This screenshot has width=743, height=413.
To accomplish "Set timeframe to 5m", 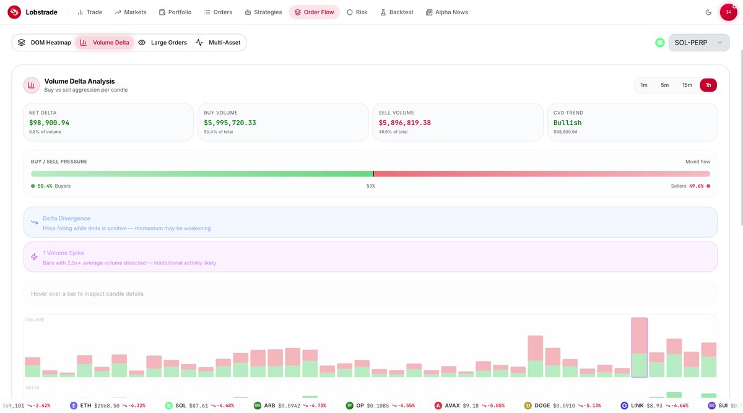I will [664, 85].
